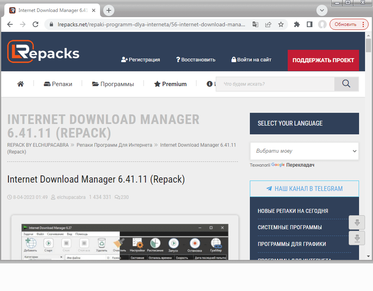This screenshot has height=291, width=373.
Task: Open НОВЫЕ РЕПАКИ НА СЕГОДНЯ category
Action: tap(293, 211)
